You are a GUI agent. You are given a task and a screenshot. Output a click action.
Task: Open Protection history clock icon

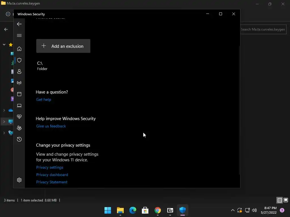coord(19,139)
